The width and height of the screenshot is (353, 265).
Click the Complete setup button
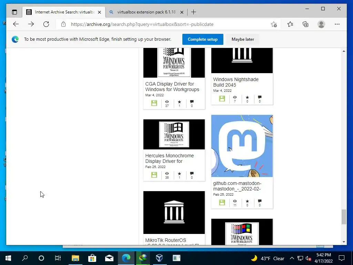[x=203, y=39]
